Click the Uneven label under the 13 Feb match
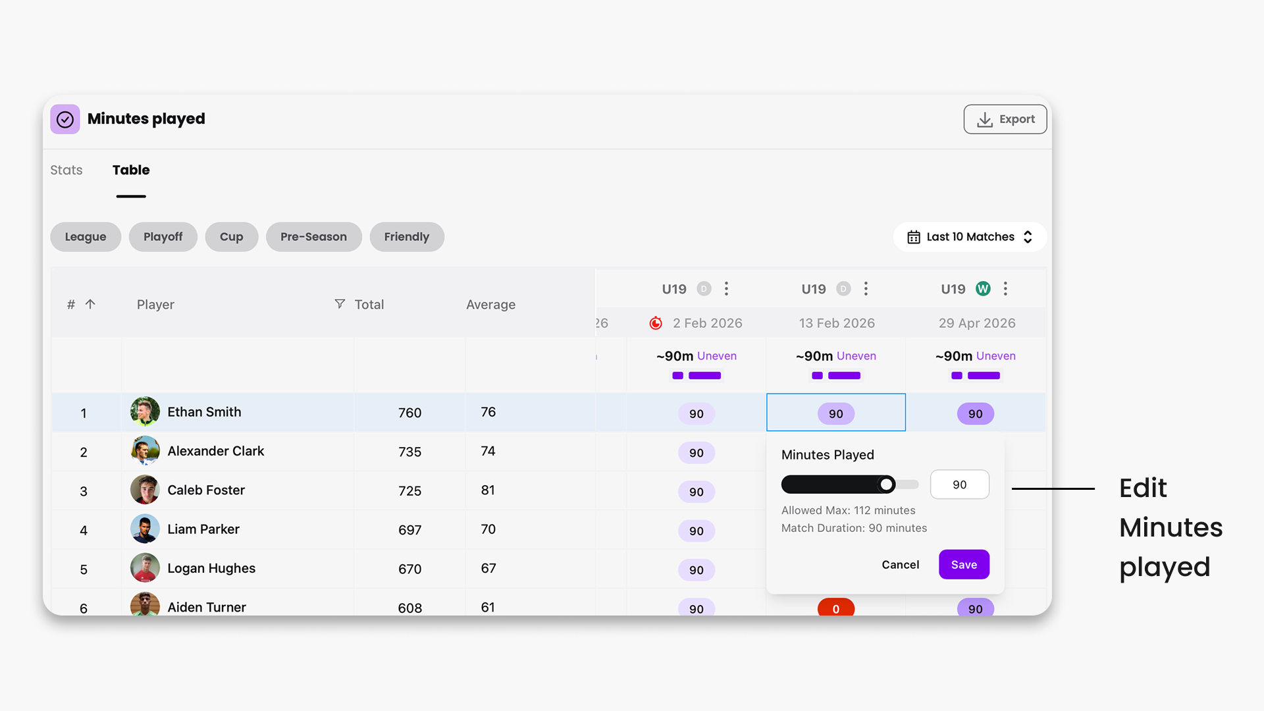This screenshot has height=711, width=1264. point(856,356)
